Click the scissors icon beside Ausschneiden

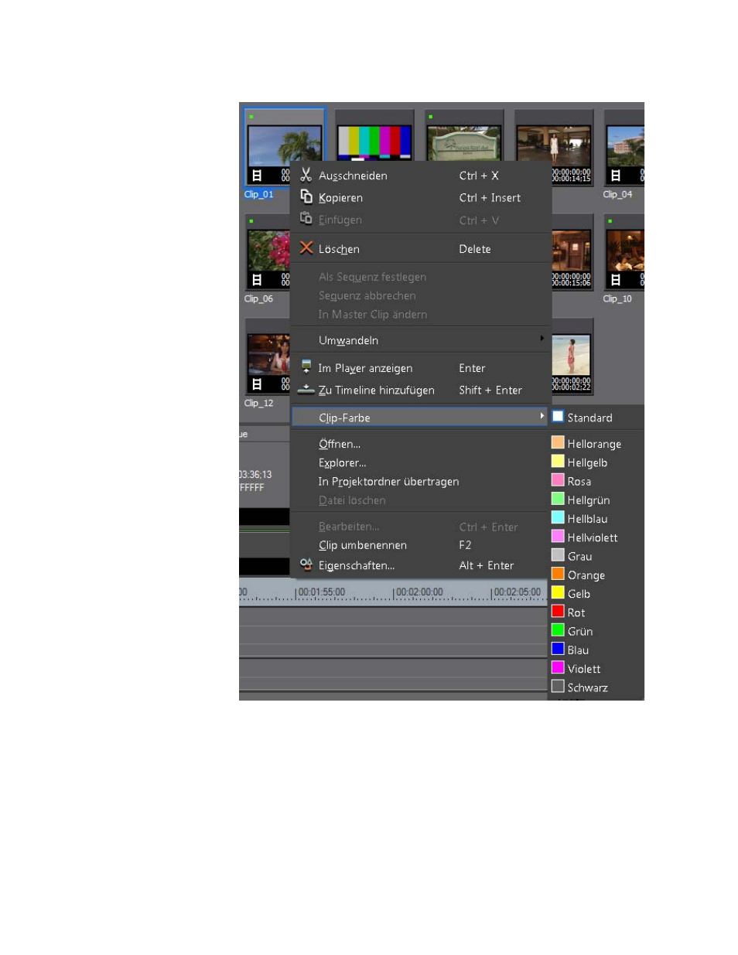tap(306, 175)
